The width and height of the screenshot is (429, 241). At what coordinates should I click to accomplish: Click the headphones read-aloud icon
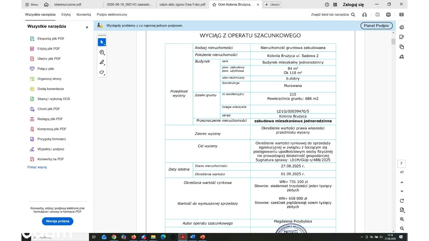[365, 15]
